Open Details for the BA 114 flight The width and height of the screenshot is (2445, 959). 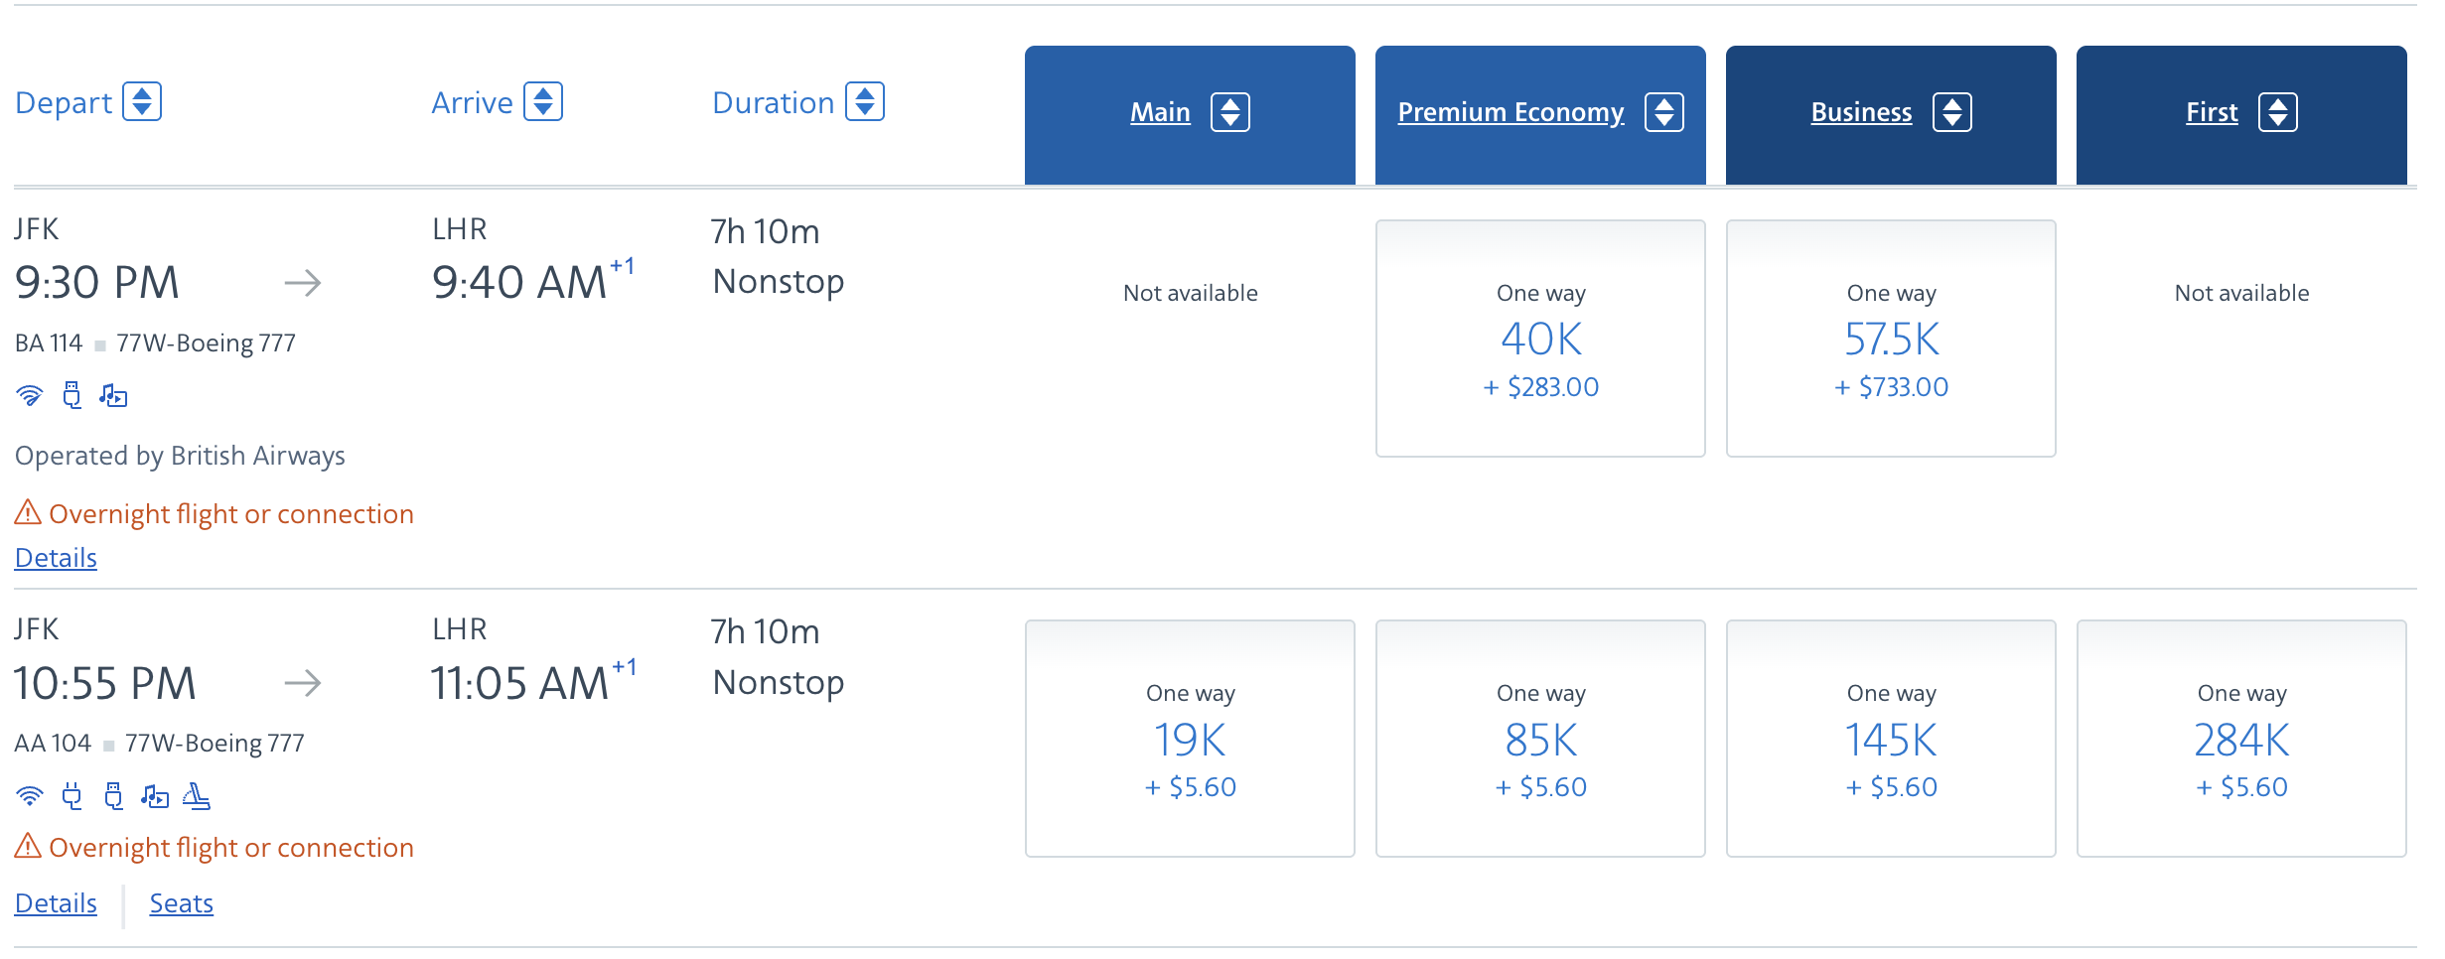tap(55, 557)
